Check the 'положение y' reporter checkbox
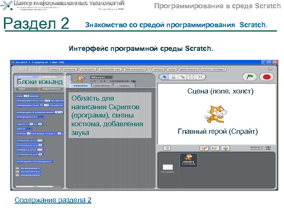 17,172
